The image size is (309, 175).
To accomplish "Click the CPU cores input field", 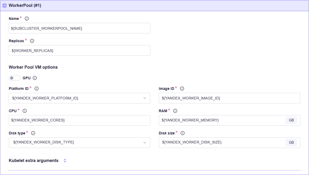I will (79, 120).
